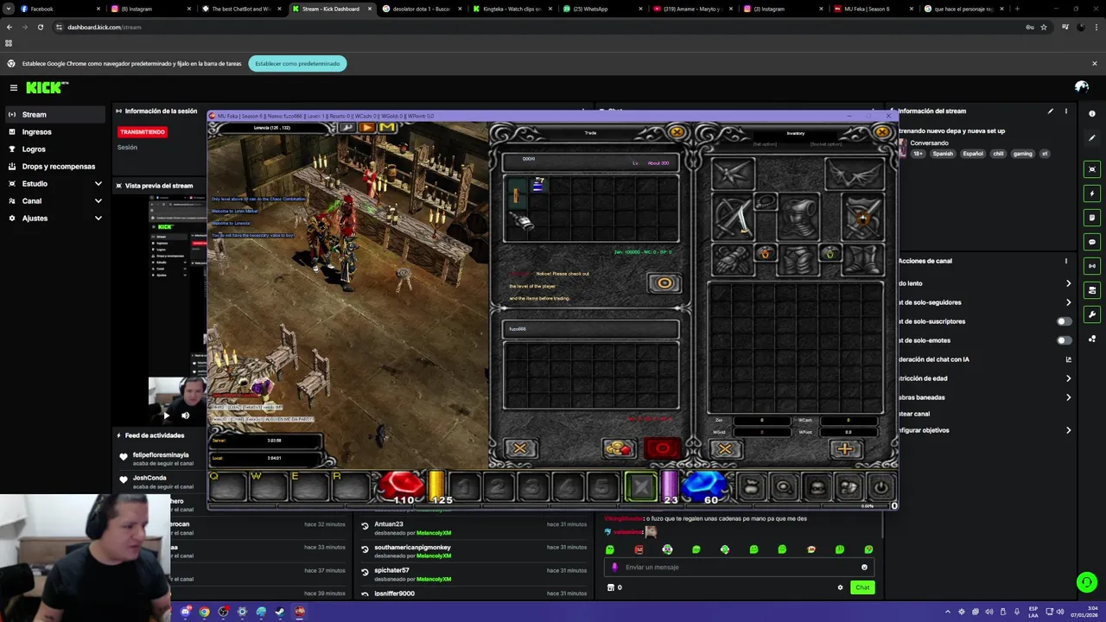The width and height of the screenshot is (1106, 622).
Task: Click the info icon in the right rail
Action: [1092, 113]
